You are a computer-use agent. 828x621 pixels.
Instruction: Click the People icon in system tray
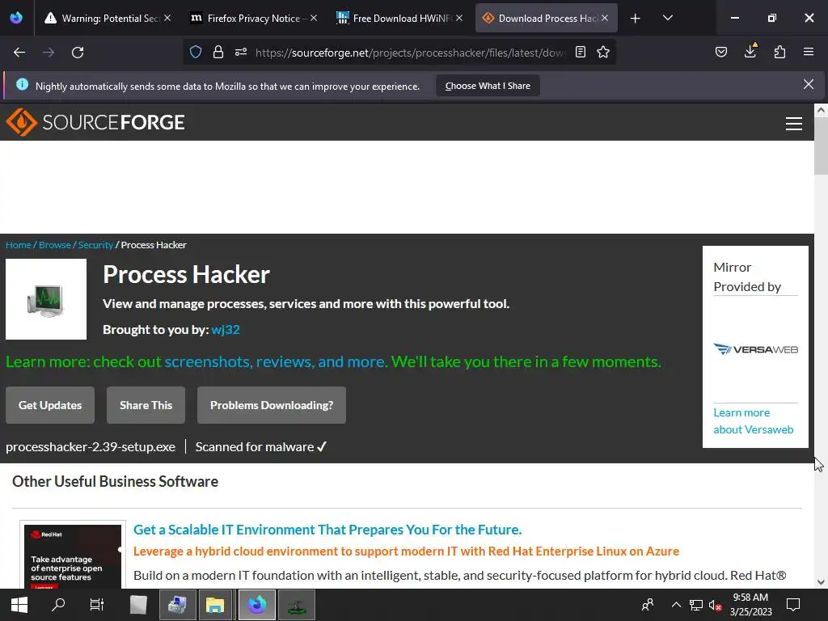point(648,605)
